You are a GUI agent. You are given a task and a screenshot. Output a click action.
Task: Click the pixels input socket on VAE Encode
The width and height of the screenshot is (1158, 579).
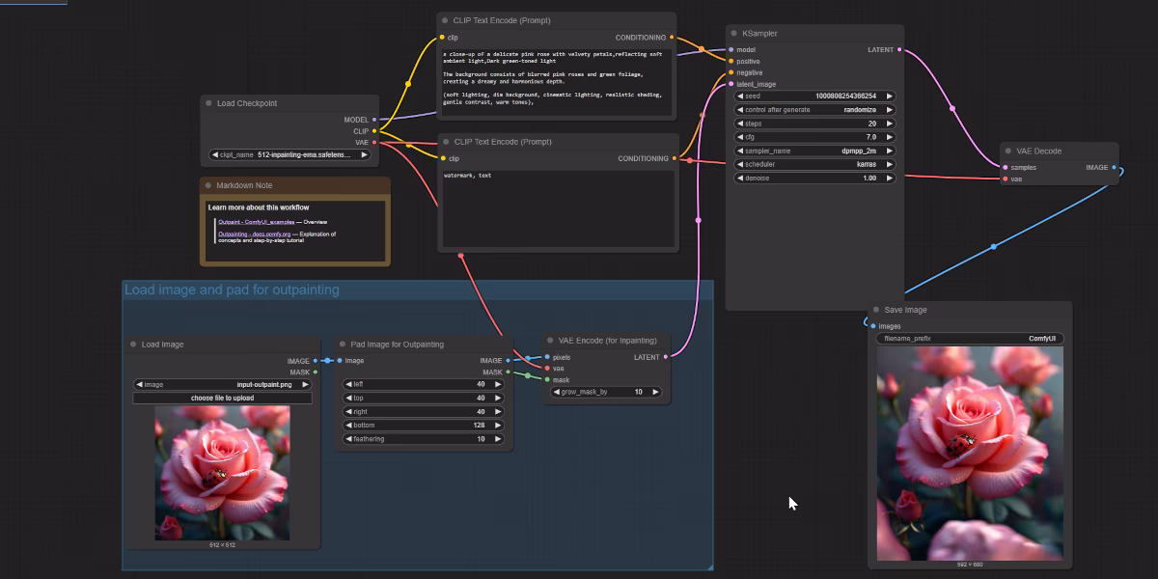pyautogui.click(x=546, y=357)
